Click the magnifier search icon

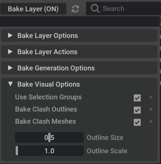tap(95, 8)
